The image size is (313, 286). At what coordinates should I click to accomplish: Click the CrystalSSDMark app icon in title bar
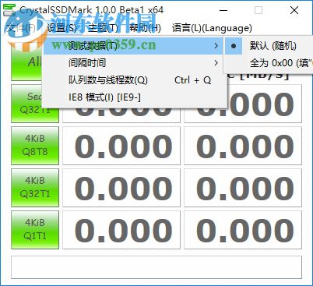(9, 10)
